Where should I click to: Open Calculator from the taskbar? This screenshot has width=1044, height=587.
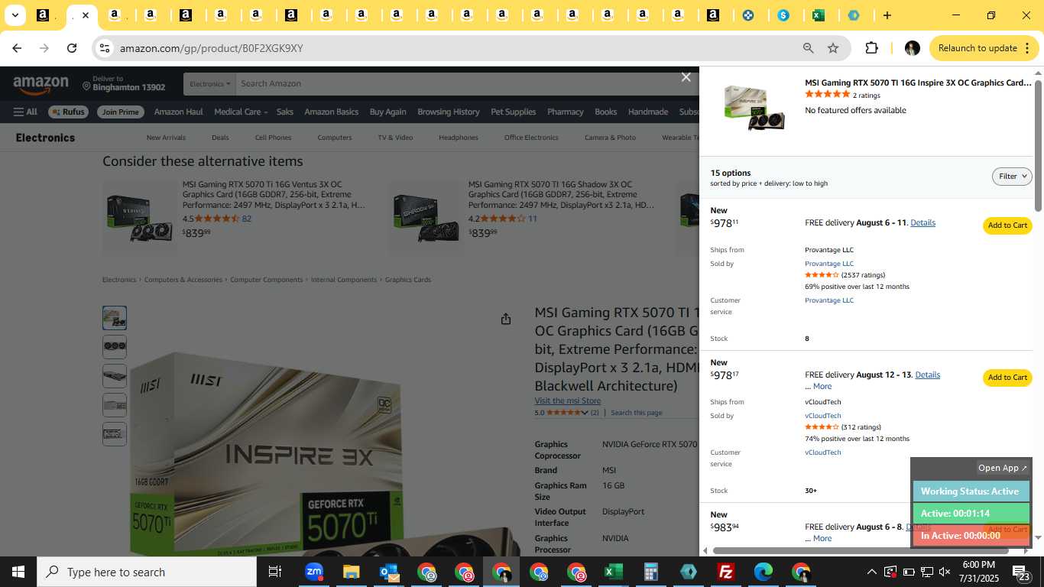coord(650,572)
